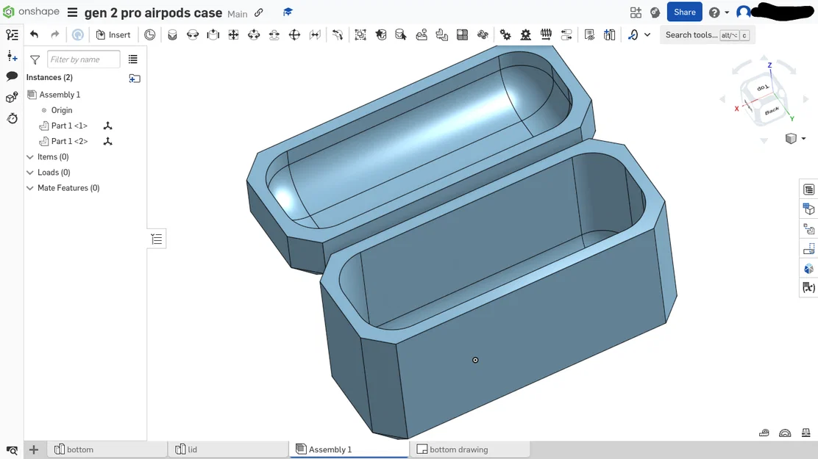Click the Main branch label

point(238,14)
